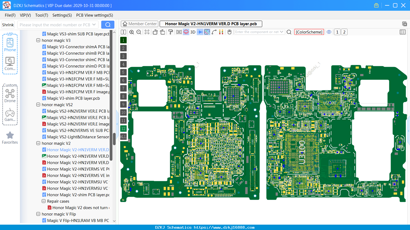
Task: Collapse the honor magic V Flip folder
Action: [38, 214]
